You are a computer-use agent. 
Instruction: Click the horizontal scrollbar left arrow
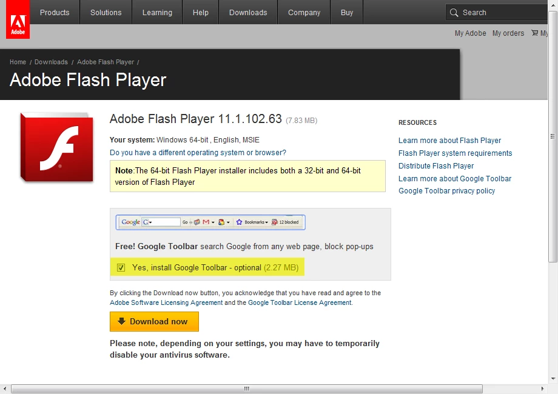[4, 389]
